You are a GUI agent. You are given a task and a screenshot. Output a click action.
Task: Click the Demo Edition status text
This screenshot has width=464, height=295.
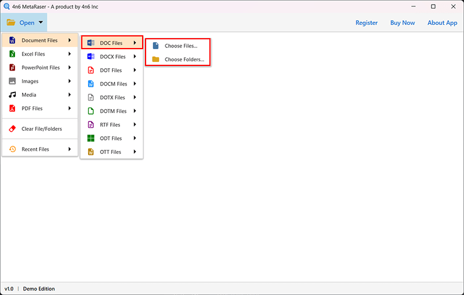39,289
